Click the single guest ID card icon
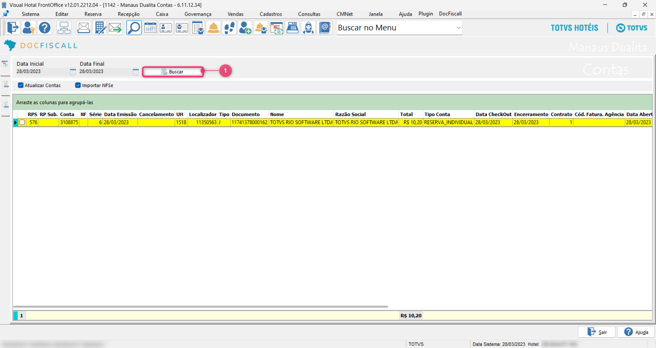 pos(166,28)
